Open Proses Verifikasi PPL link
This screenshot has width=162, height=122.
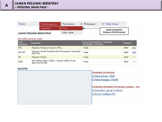(104, 94)
